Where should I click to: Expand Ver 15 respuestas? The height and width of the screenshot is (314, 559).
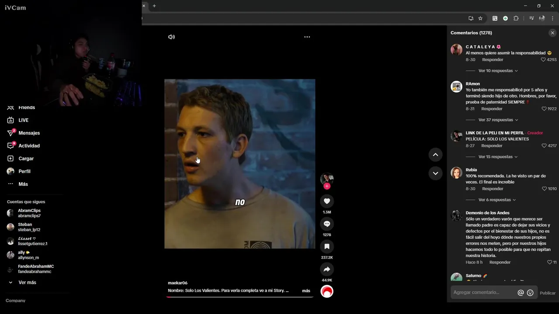[x=498, y=157]
